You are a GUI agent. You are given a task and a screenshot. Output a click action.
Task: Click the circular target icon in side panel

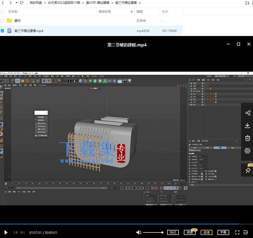pyautogui.click(x=247, y=151)
